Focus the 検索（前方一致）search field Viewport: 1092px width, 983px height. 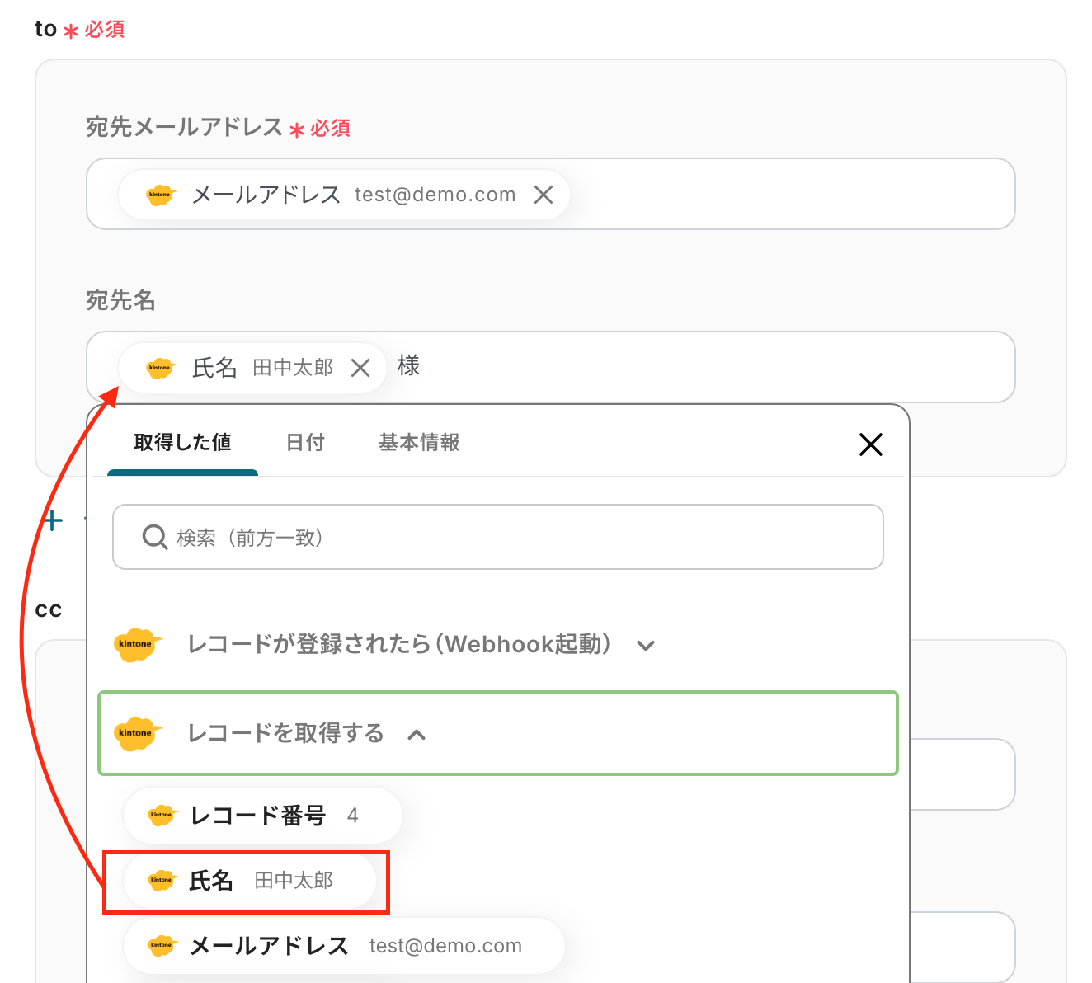pyautogui.click(x=511, y=538)
